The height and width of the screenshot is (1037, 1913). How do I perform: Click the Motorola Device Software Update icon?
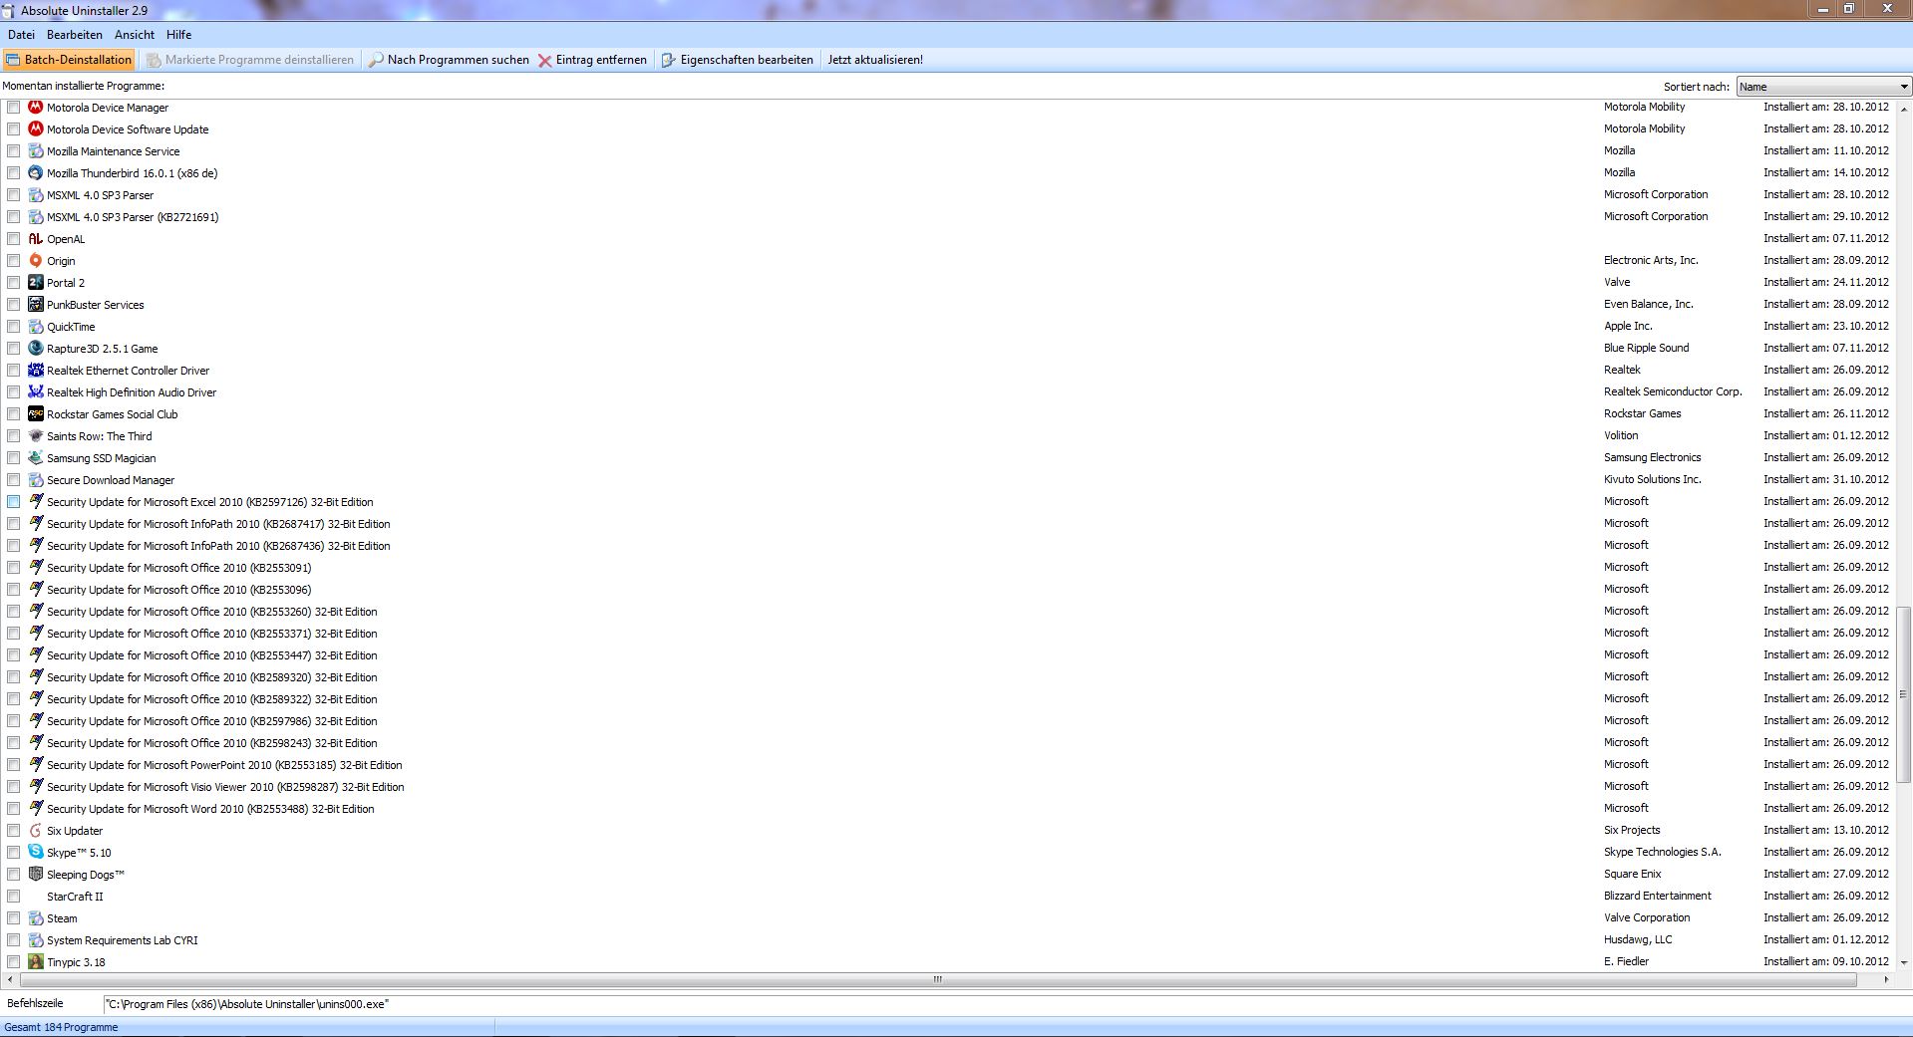tap(36, 129)
